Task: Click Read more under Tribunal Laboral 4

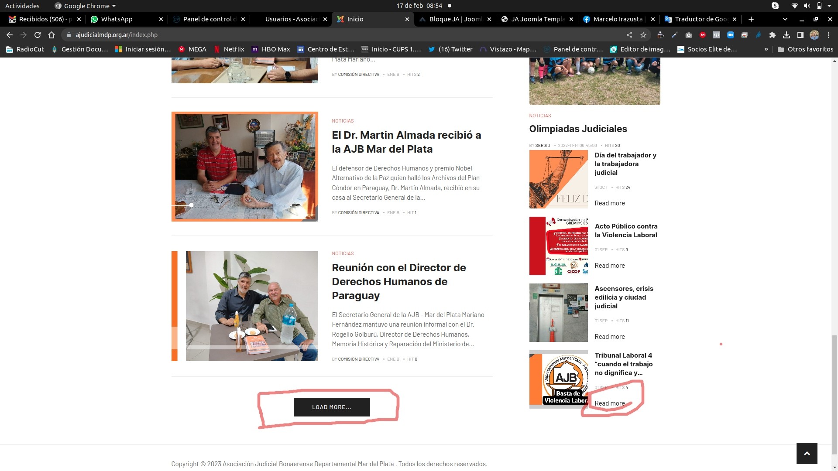Action: 609,403
